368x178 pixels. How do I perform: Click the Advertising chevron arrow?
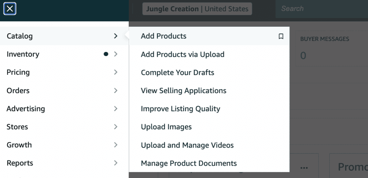click(x=116, y=109)
